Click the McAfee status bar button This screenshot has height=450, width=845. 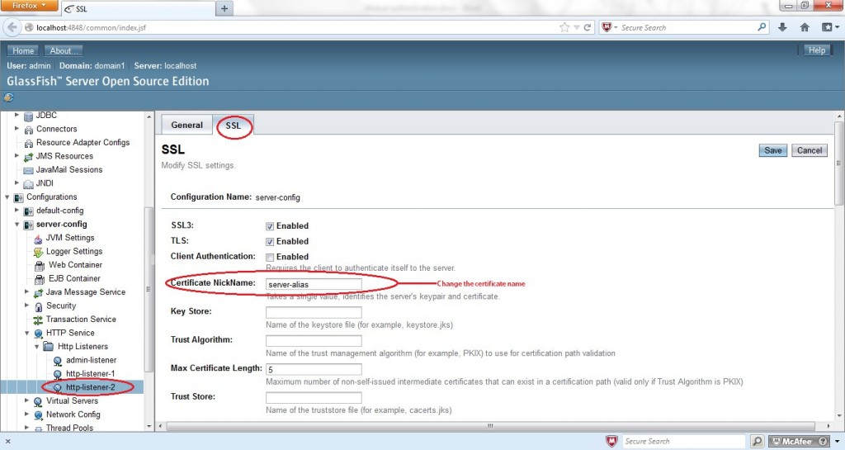799,442
